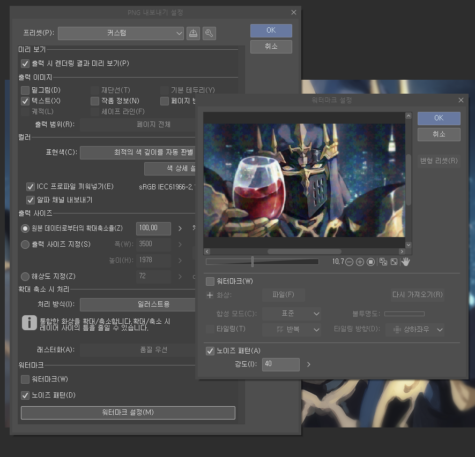
Task: Enable 워터마크(W) checkbox in watermark settings dialog
Action: [210, 281]
